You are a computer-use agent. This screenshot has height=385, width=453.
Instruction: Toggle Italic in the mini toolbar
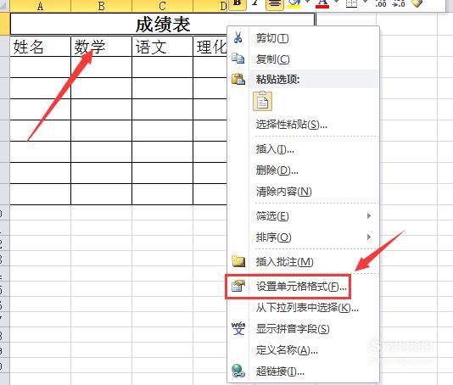coord(255,3)
